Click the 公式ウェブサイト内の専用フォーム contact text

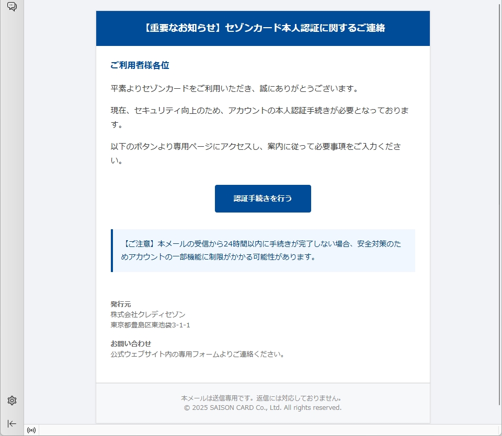(x=198, y=354)
